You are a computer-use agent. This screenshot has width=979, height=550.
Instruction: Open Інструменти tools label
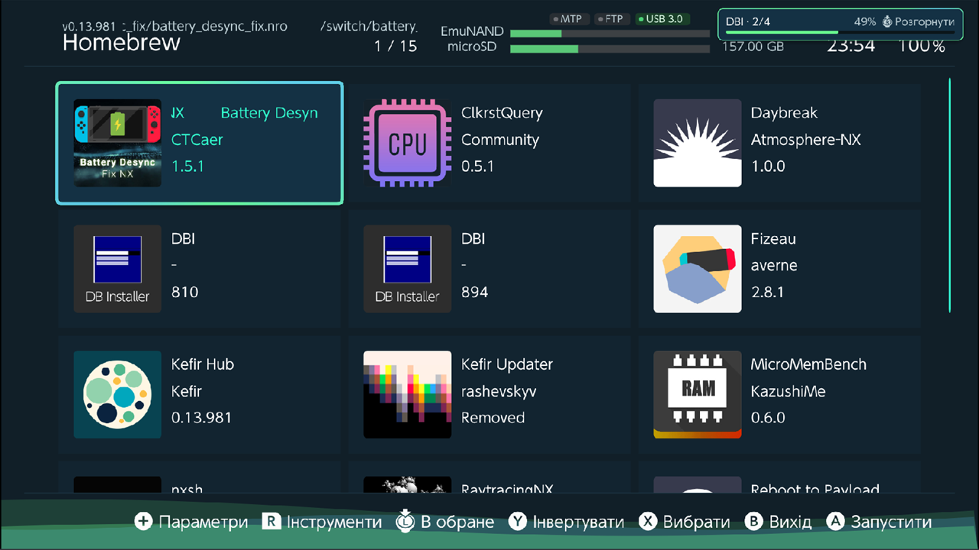[334, 522]
